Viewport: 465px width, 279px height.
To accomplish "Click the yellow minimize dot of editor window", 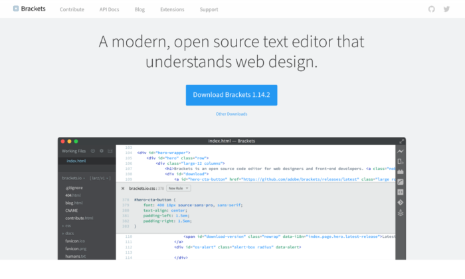I will (x=69, y=141).
